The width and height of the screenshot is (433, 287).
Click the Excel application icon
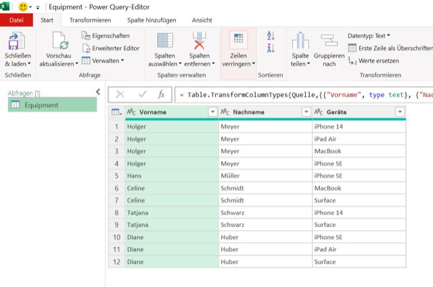click(5, 6)
